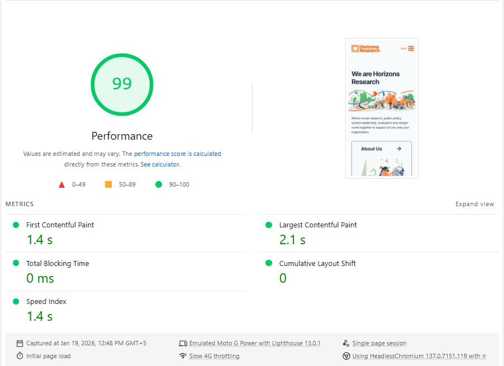This screenshot has height=366, width=504.
Task: Open the Slow 4G throttling link
Action: click(214, 355)
